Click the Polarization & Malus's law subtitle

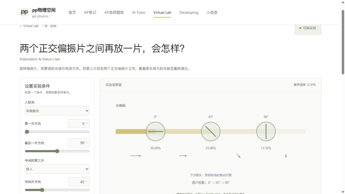pyautogui.click(x=40, y=59)
